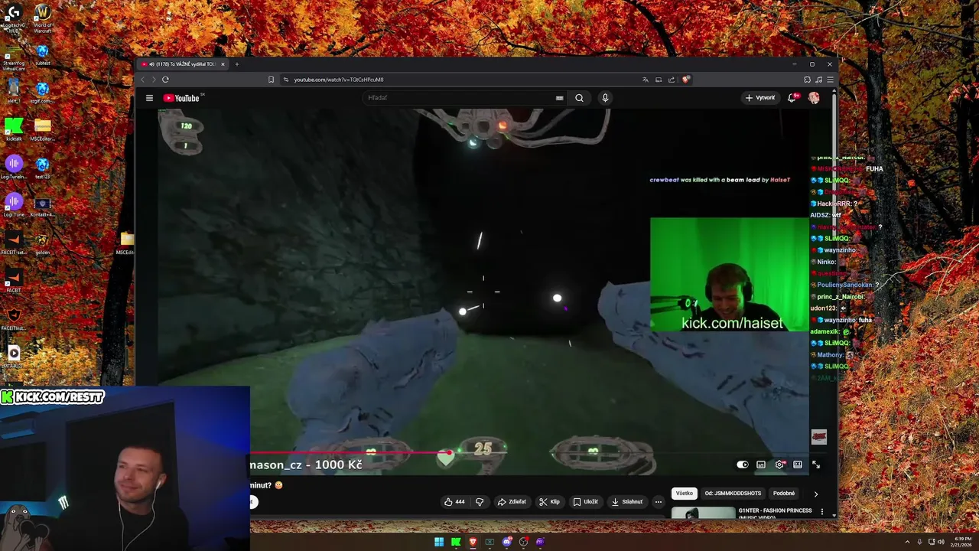Dislike the video with thumbs down
The height and width of the screenshot is (551, 979).
pos(480,502)
